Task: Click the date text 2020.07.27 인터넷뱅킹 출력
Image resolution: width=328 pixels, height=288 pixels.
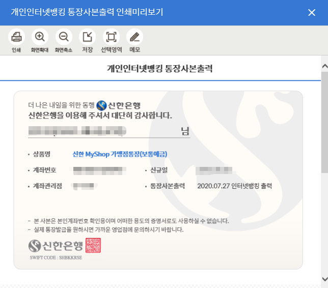Action: pos(234,186)
